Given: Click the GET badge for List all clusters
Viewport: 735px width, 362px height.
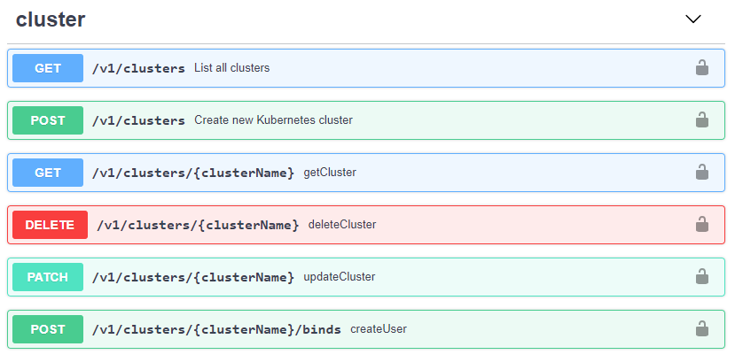Looking at the screenshot, I should pos(48,68).
